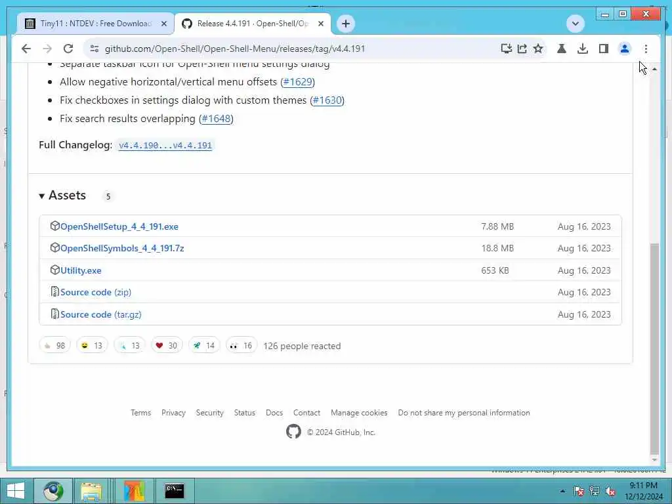Open tab search dropdown chevron
Viewport: 672px width, 504px height.
click(575, 24)
